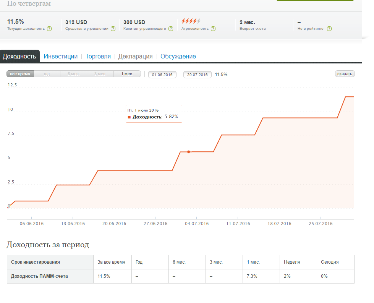This screenshot has height=303, width=374.
Task: Open the Инвестиции tab
Action: pos(61,56)
